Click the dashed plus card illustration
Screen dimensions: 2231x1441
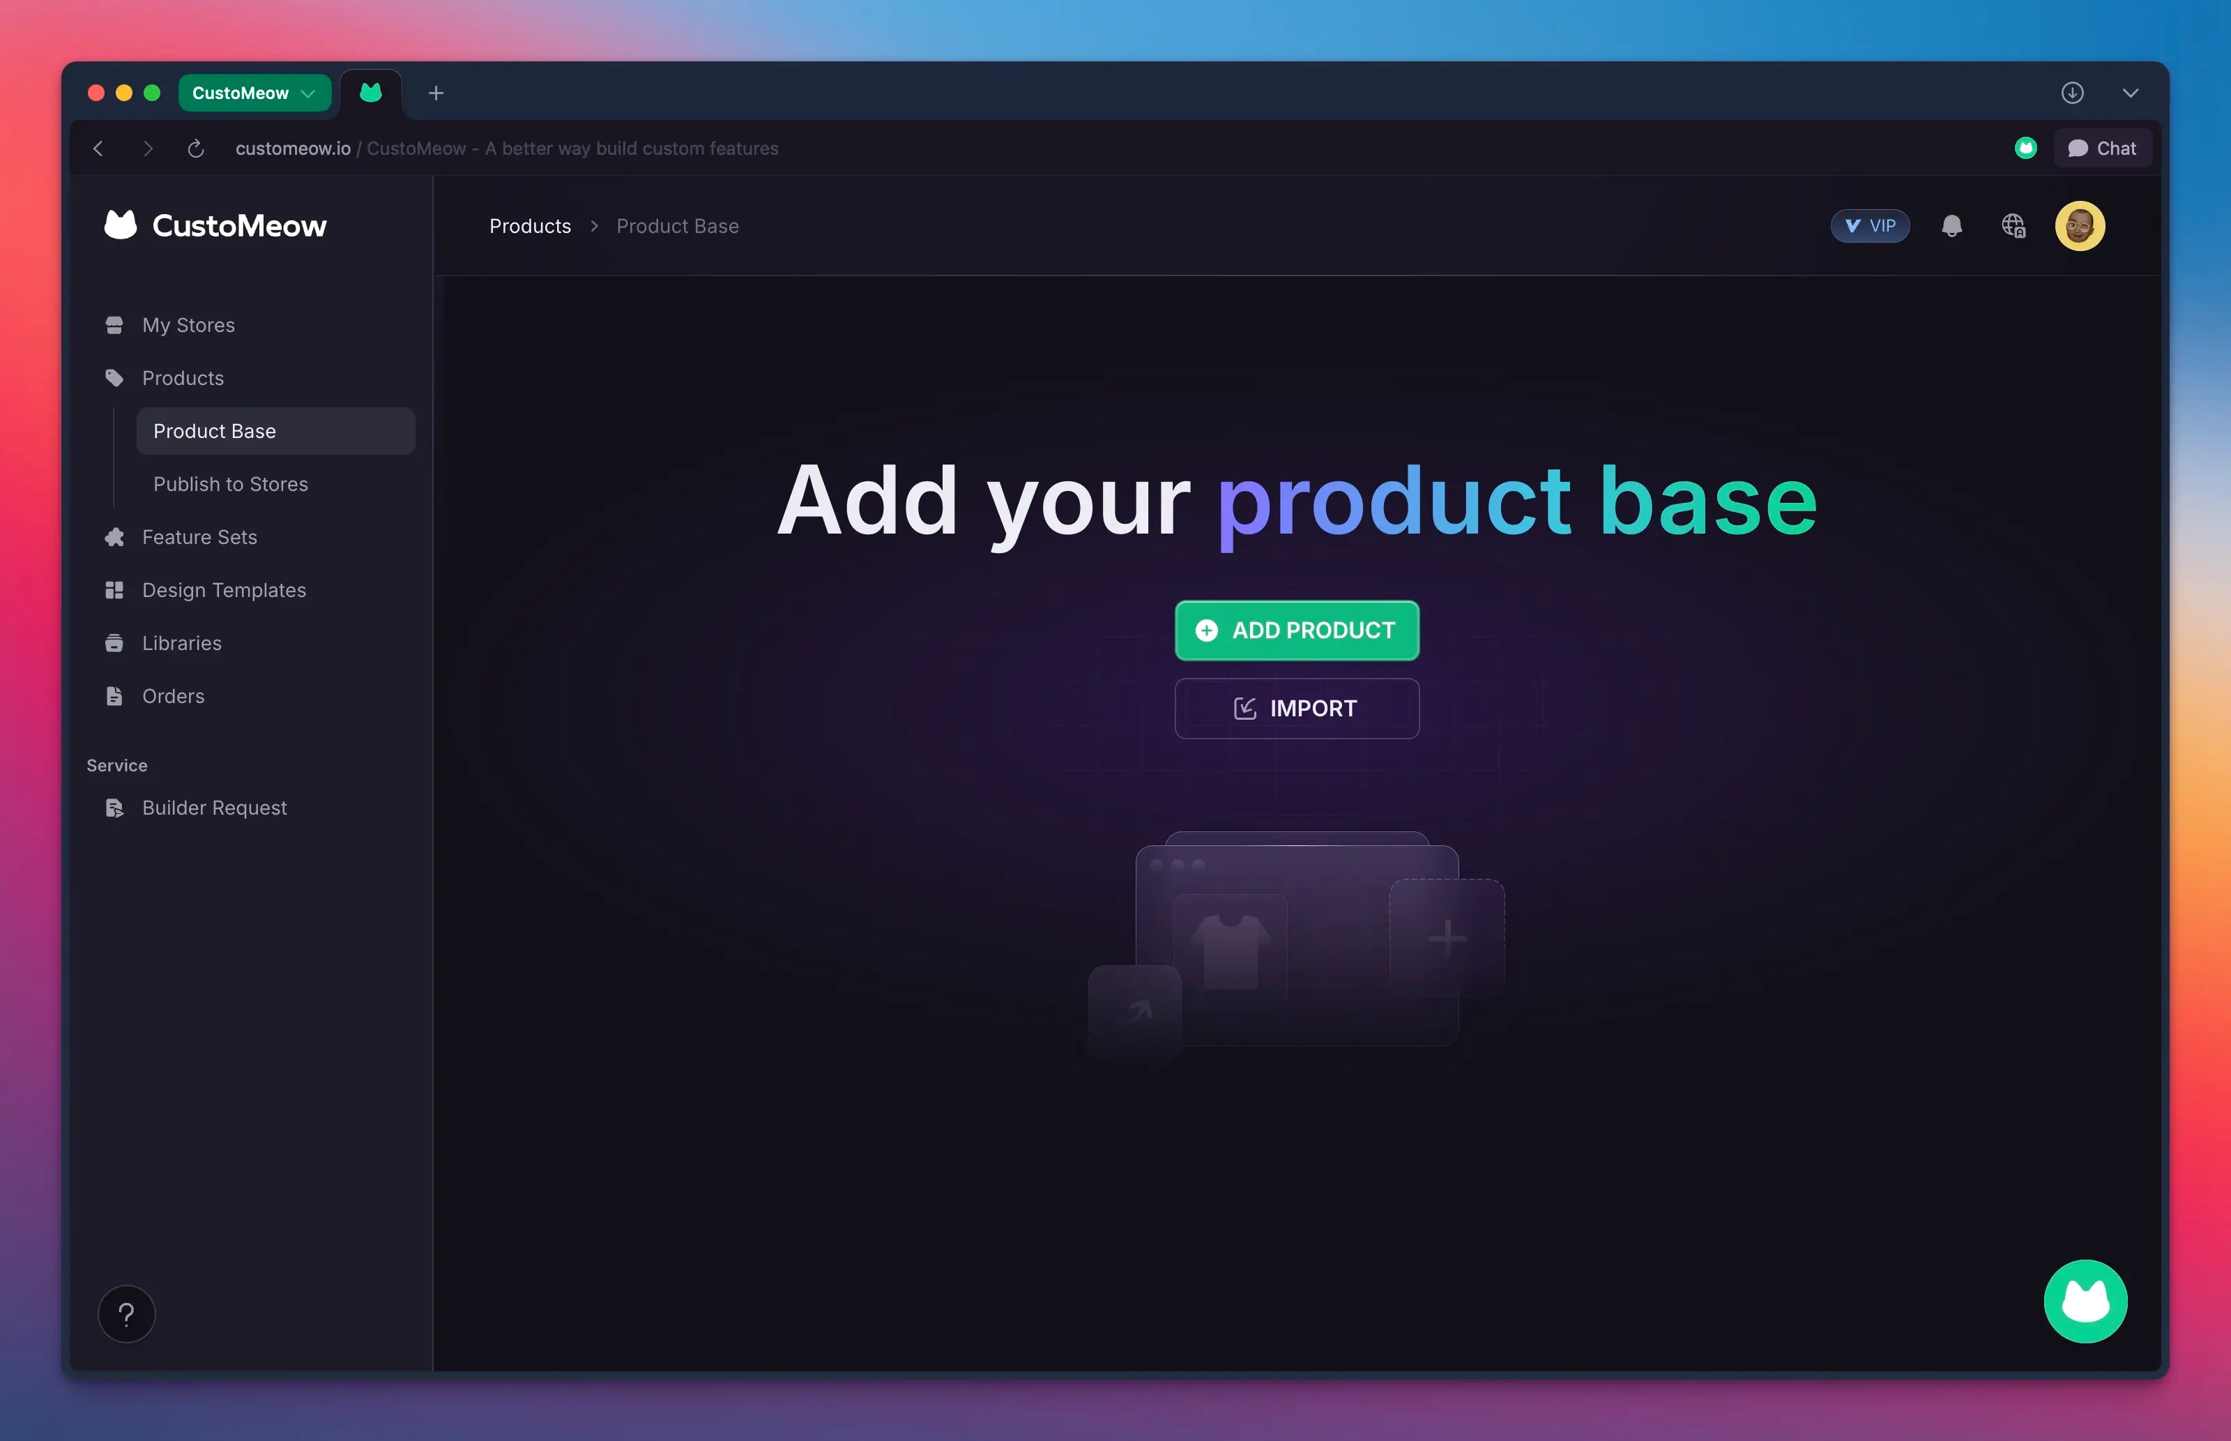(x=1447, y=937)
